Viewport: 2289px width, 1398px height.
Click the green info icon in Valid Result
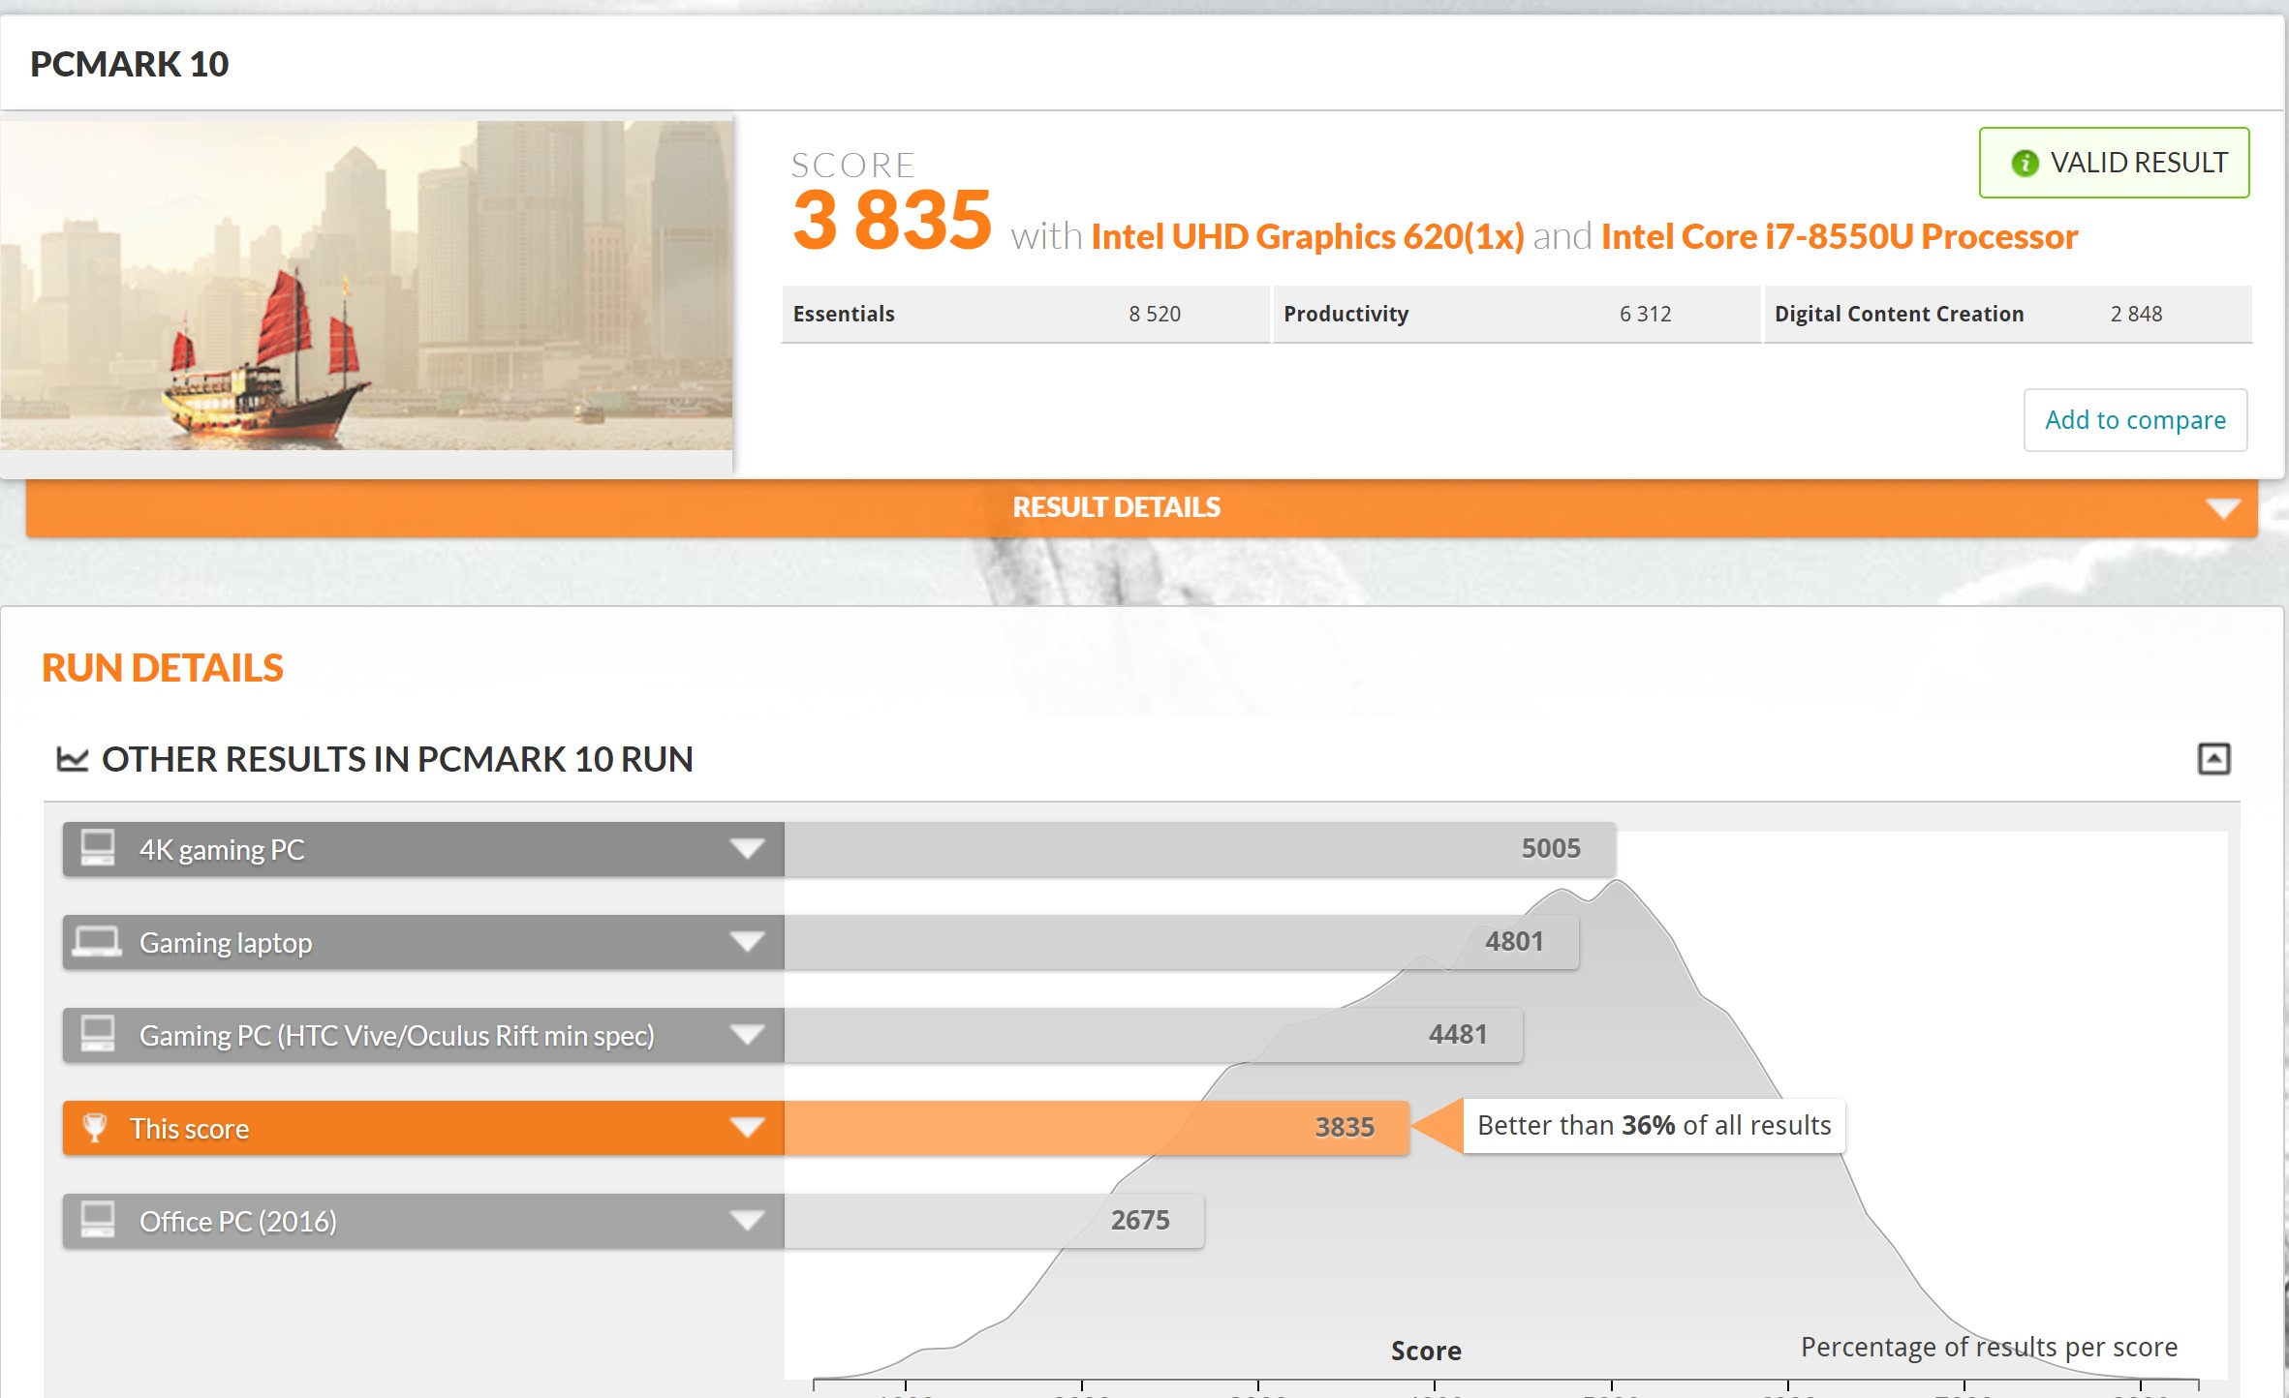[x=2024, y=164]
